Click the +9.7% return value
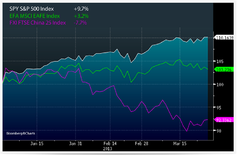238x155 pixels. tap(81, 9)
